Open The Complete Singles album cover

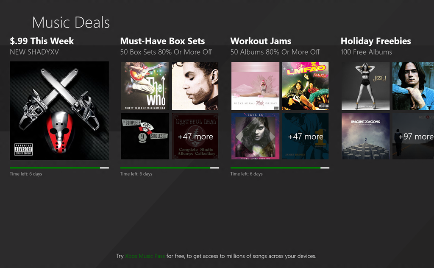[145, 136]
